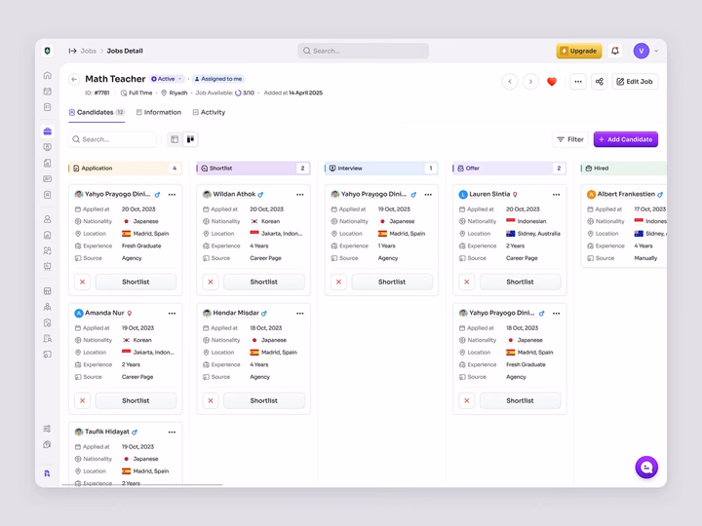
Task: Switch to the Candidates tab
Action: coord(97,113)
